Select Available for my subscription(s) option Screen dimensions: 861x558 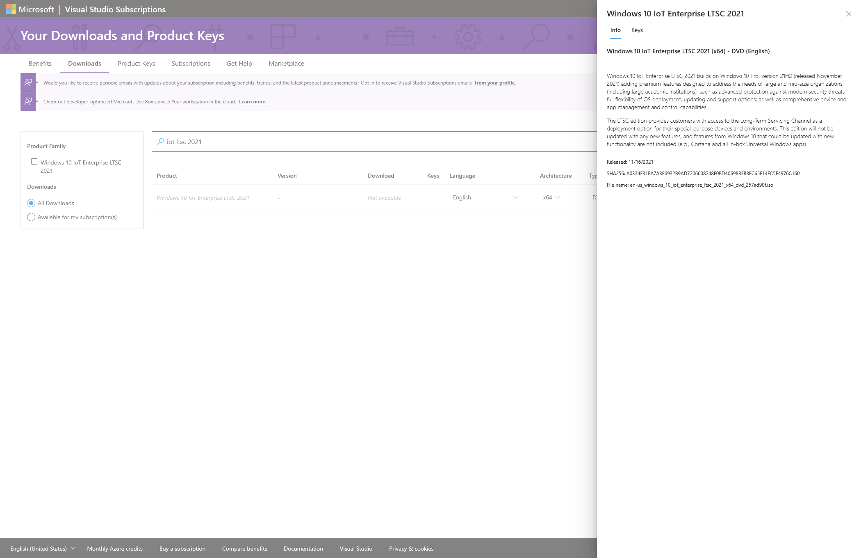tap(31, 217)
